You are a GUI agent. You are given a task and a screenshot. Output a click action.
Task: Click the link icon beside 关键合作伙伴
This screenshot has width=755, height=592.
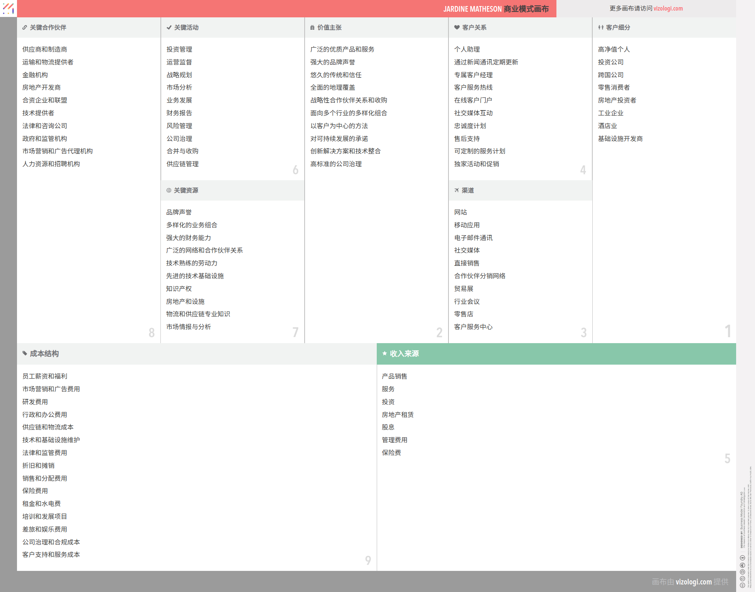[x=25, y=28]
